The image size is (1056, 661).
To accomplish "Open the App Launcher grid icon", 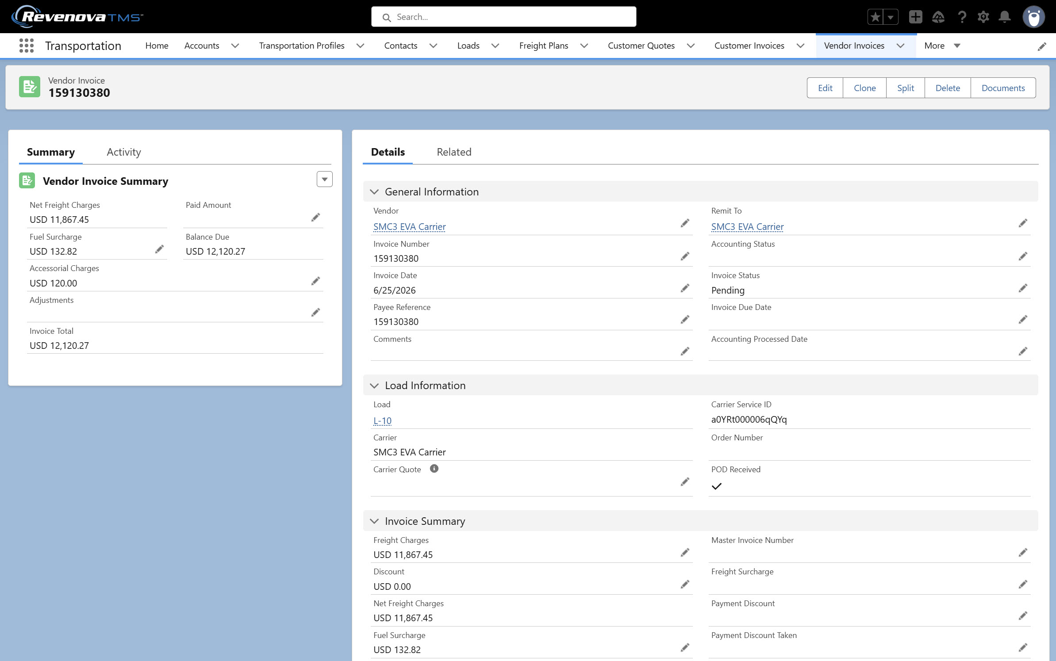I will 27,46.
